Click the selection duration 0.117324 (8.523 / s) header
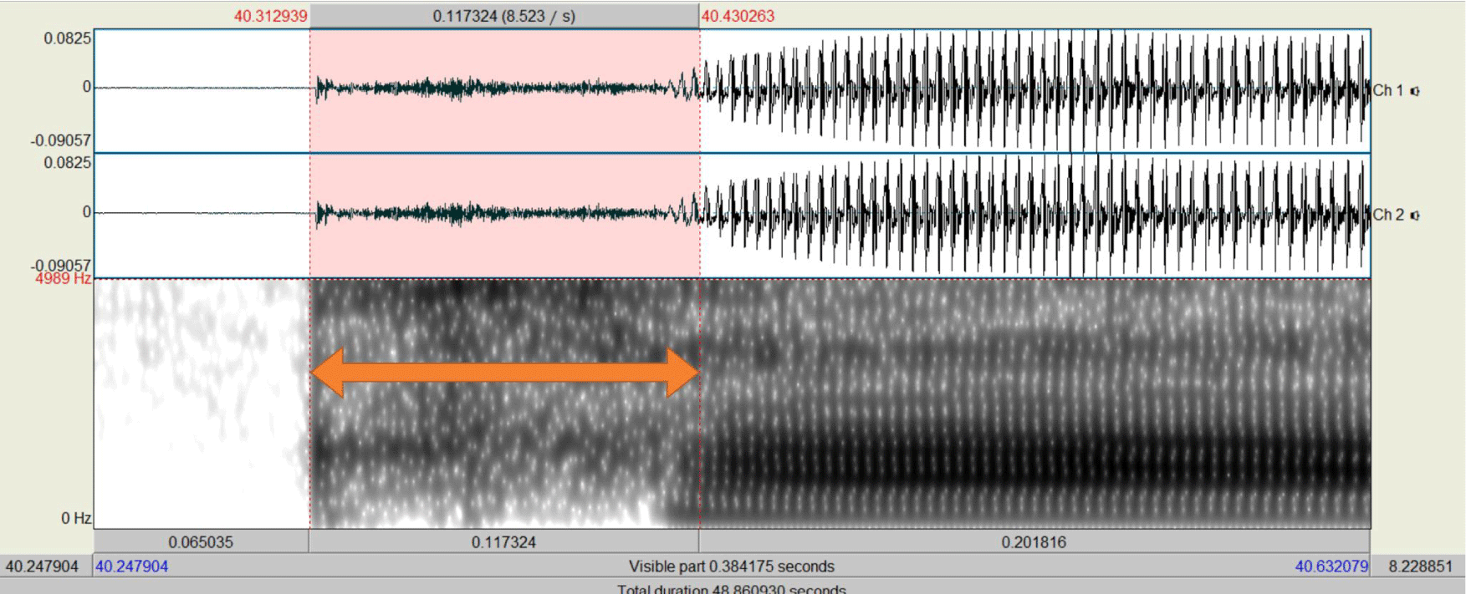Image resolution: width=1466 pixels, height=594 pixels. click(504, 16)
